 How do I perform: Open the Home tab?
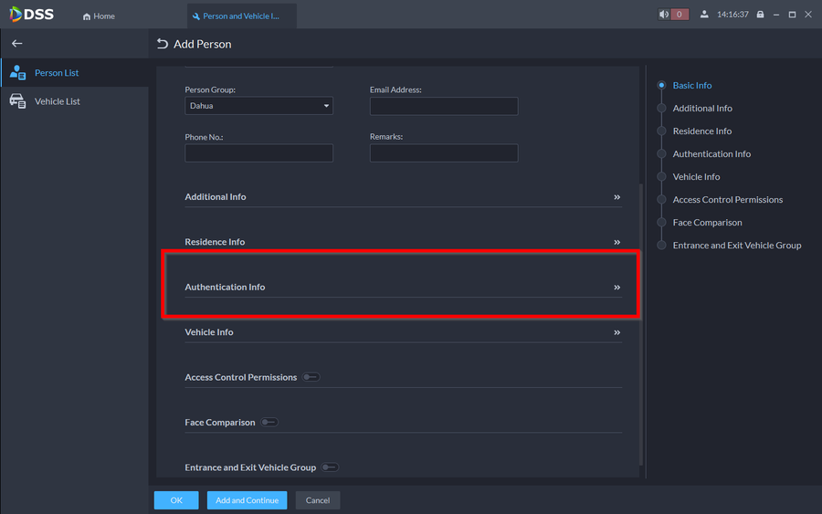tap(99, 16)
